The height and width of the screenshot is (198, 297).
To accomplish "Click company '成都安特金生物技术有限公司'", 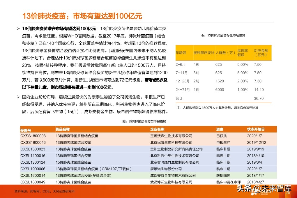I will click(x=173, y=176).
